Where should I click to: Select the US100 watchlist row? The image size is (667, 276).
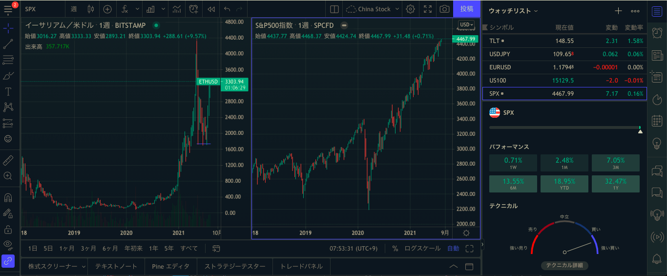[x=564, y=80]
